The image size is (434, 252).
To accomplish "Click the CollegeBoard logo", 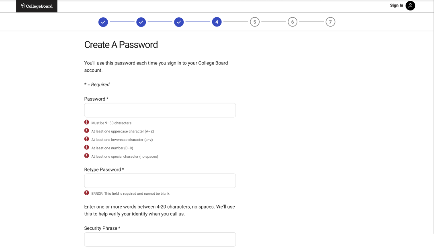I will [37, 6].
